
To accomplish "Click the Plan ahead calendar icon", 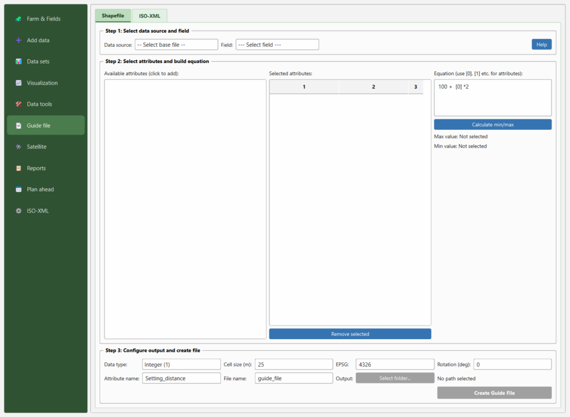I will click(18, 189).
